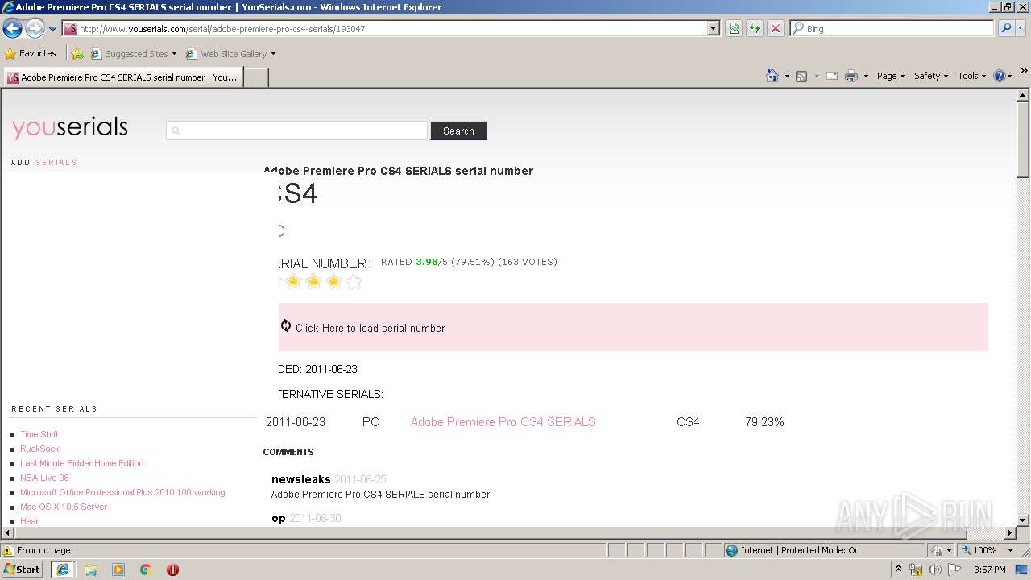Image resolution: width=1031 pixels, height=580 pixels.
Task: Toggle Compatibility View icon
Action: pyautogui.click(x=734, y=28)
